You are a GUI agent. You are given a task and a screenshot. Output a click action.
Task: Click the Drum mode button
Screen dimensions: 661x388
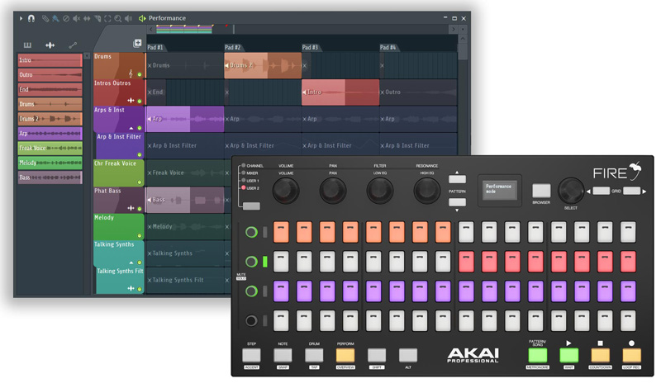click(x=314, y=355)
